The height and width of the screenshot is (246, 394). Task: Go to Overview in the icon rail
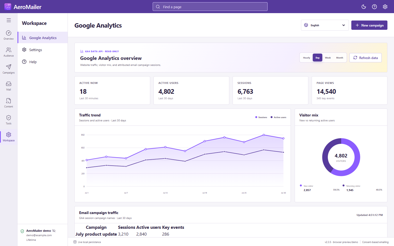pos(9,35)
